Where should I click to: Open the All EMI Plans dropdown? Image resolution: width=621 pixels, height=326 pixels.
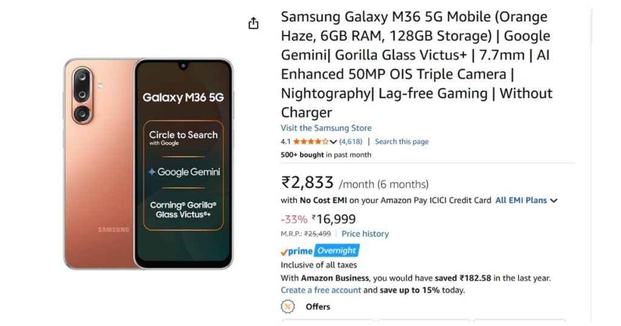tap(526, 200)
